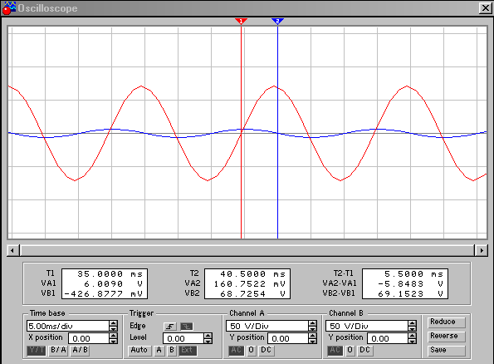Select the falling edge trigger icon
Image resolution: width=494 pixels, height=364 pixels.
(187, 326)
